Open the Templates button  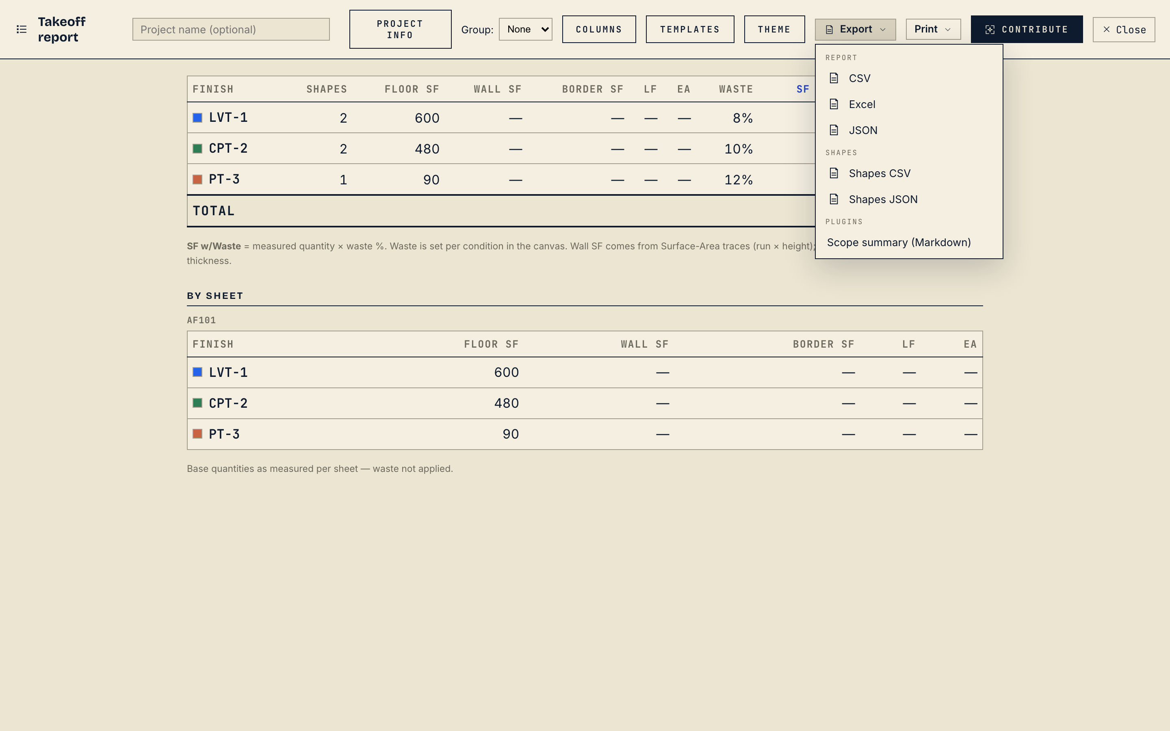coord(690,30)
